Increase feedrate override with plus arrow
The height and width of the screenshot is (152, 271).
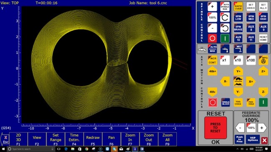(262, 128)
